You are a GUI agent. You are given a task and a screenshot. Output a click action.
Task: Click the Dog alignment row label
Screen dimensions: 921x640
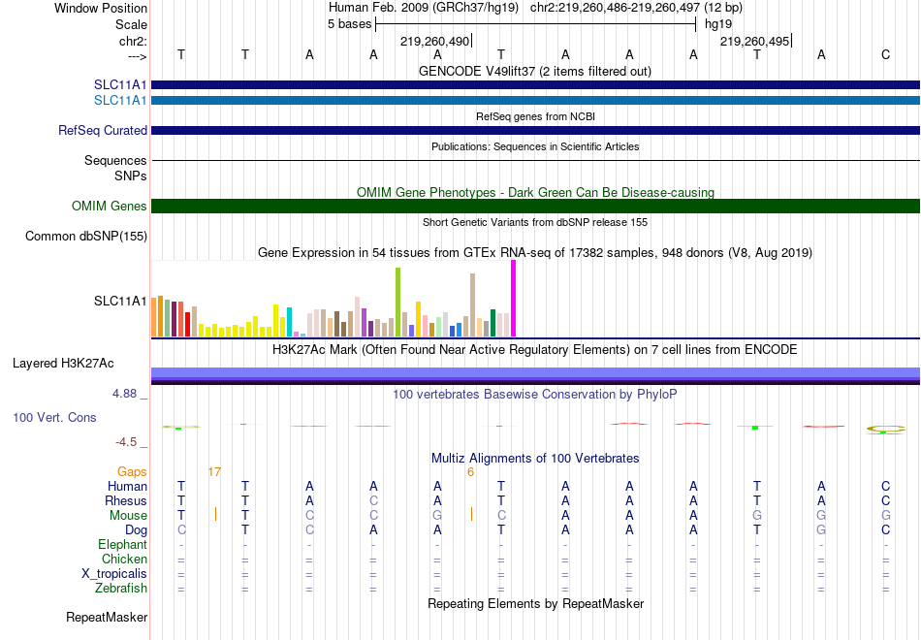[x=136, y=530]
